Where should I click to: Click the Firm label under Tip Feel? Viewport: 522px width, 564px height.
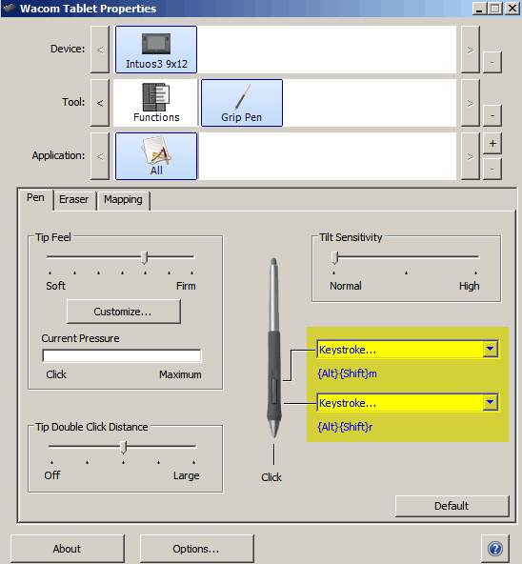point(186,286)
